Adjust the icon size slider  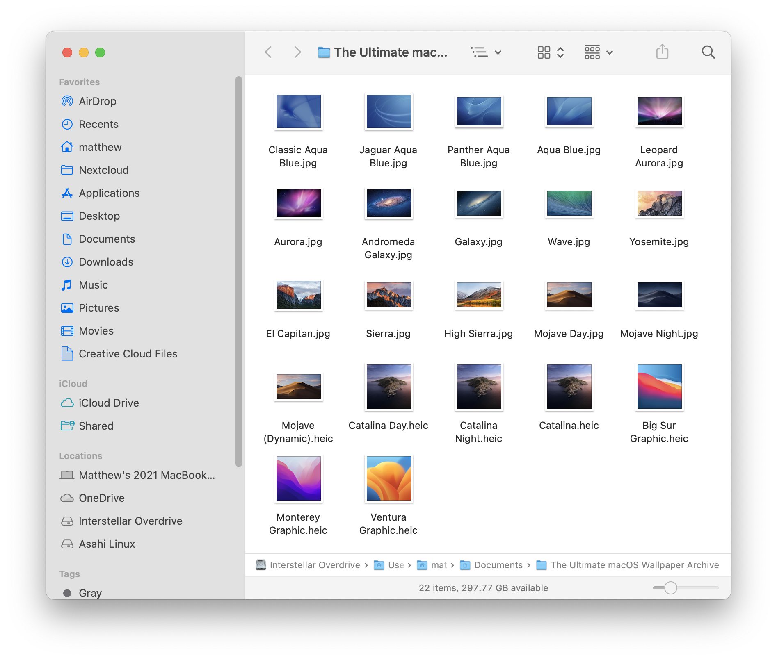click(670, 587)
